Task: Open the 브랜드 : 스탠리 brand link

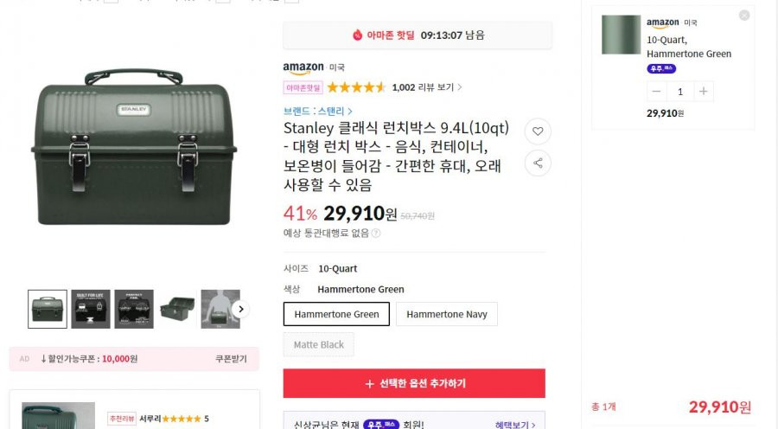Action: 317,112
